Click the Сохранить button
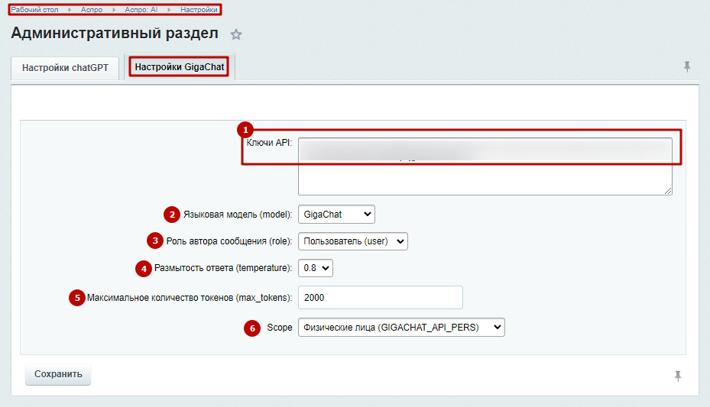The height and width of the screenshot is (407, 710). pos(58,374)
